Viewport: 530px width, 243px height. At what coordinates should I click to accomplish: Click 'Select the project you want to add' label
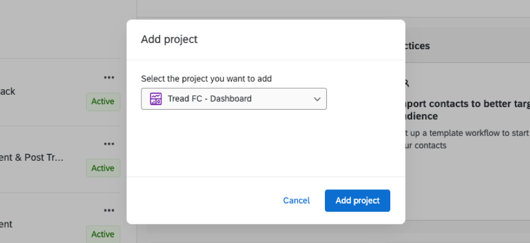coord(206,79)
